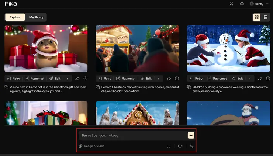Copy the cute pika prompt text
This screenshot has width=273, height=156.
(x=6, y=87)
